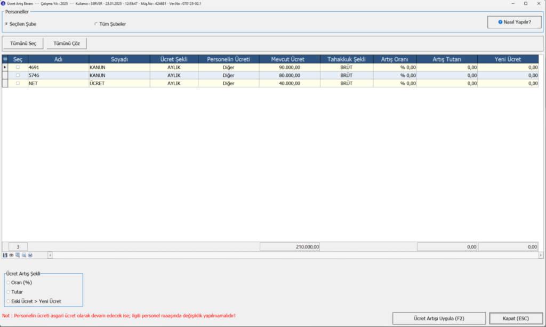546x327 pixels.
Task: Click the Adı cell showing NET
Action: pyautogui.click(x=58, y=83)
